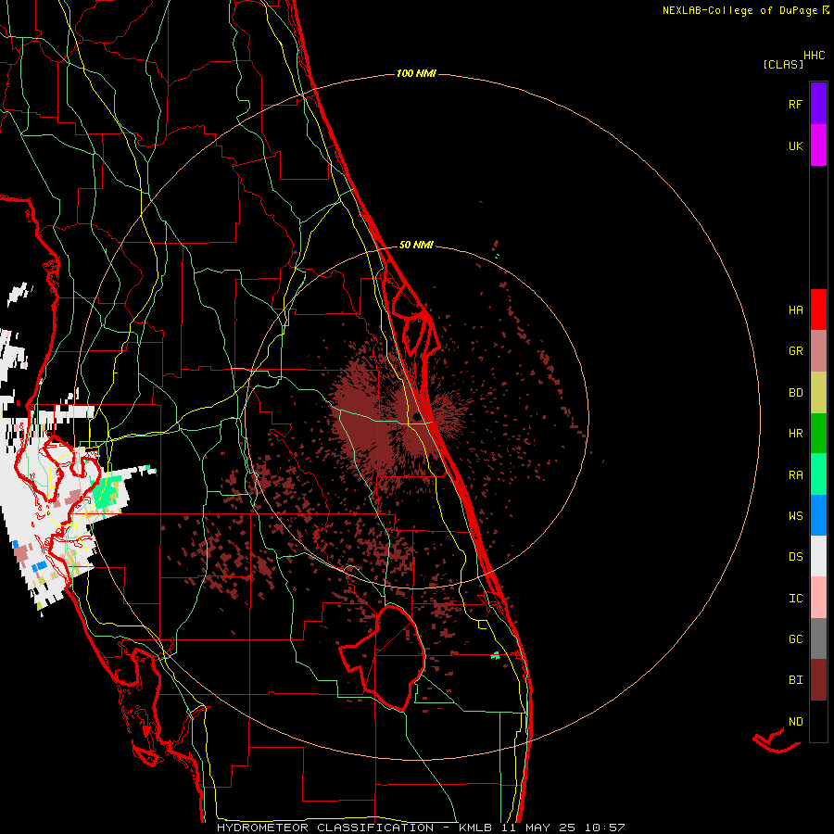This screenshot has width=834, height=834.
Task: Click the 'UK' legend label
Action: [795, 146]
